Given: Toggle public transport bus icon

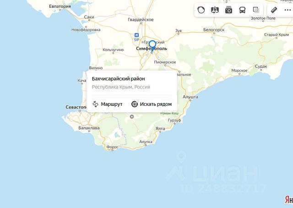Looking at the screenshot, I should point(242,10).
